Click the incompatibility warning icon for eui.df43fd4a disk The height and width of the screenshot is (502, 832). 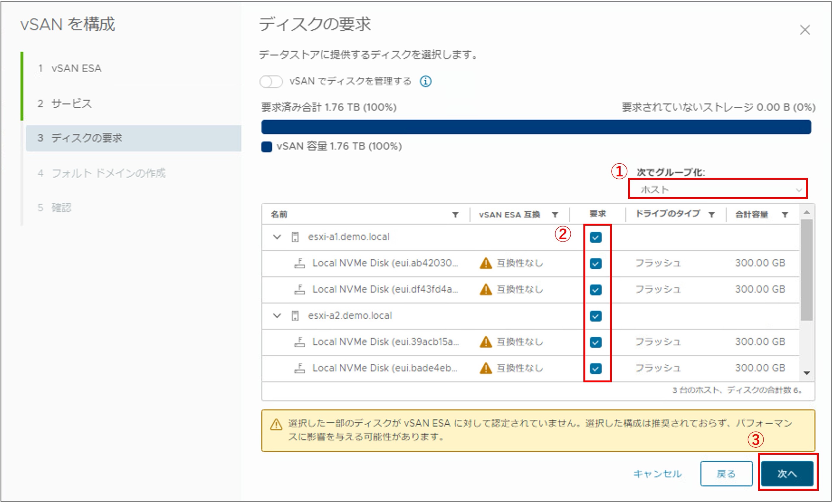click(x=485, y=289)
